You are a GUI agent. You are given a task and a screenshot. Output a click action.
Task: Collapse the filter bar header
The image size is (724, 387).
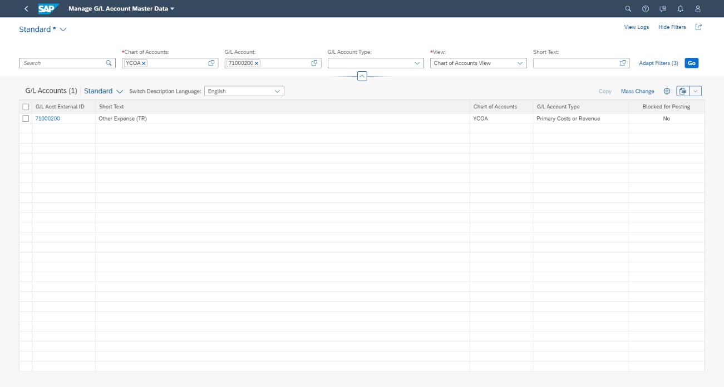pyautogui.click(x=362, y=76)
